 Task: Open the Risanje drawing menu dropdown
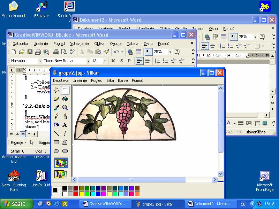tap(18, 142)
